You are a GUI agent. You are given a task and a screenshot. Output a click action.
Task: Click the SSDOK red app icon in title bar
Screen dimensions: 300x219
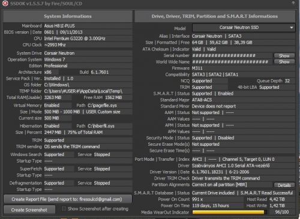point(5,3)
